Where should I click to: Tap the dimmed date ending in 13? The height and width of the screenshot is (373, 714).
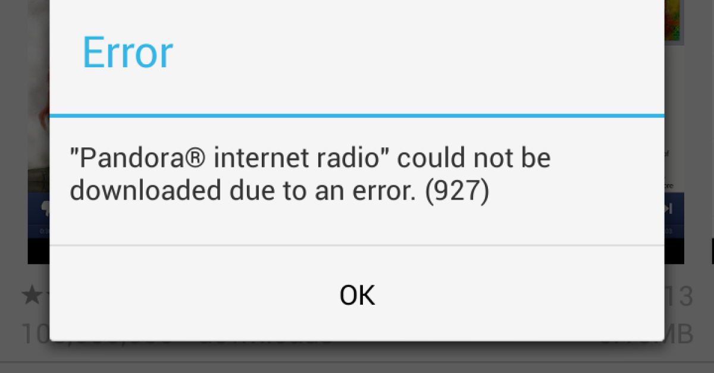tap(679, 296)
